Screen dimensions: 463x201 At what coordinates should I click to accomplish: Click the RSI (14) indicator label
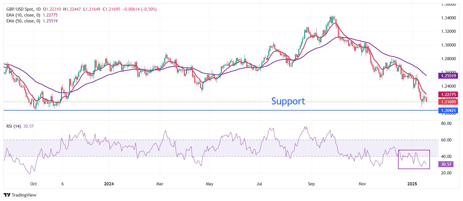pos(14,126)
